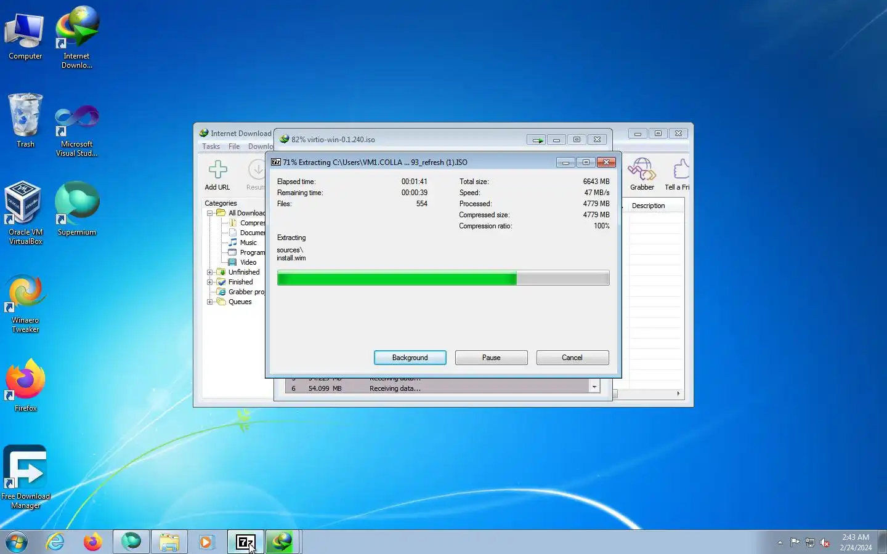Screen dimensions: 887x554
Task: Select the Unfinished tree item label
Action: (244, 272)
